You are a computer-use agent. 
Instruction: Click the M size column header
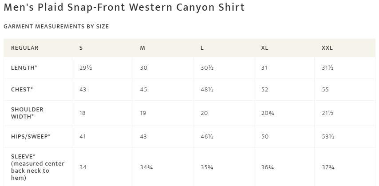tap(142, 48)
